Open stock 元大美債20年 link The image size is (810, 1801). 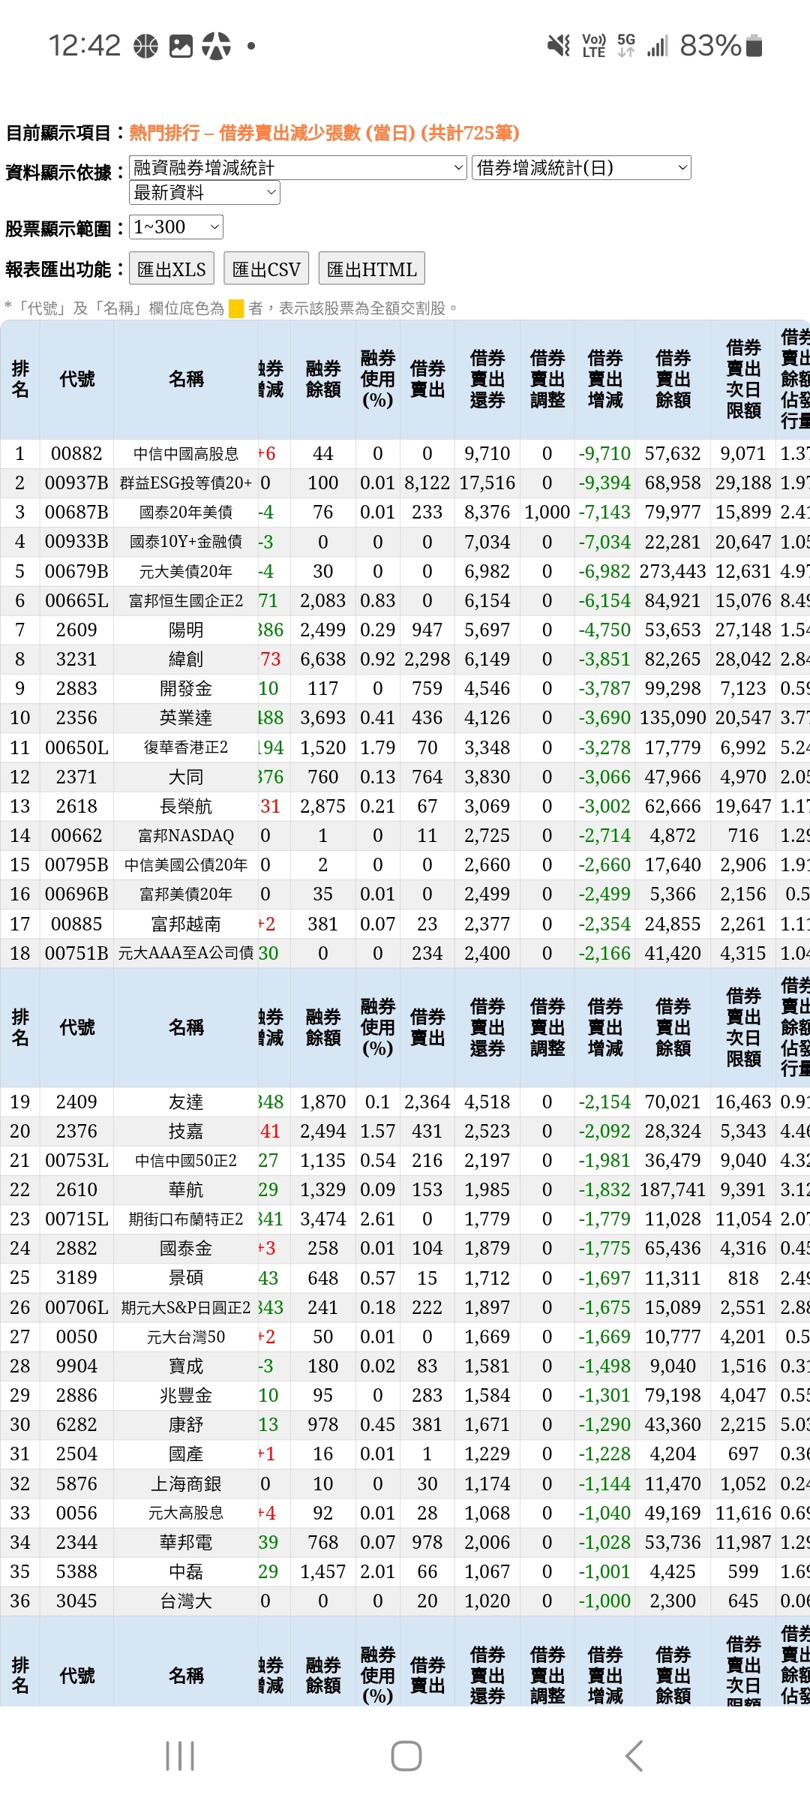tap(186, 572)
